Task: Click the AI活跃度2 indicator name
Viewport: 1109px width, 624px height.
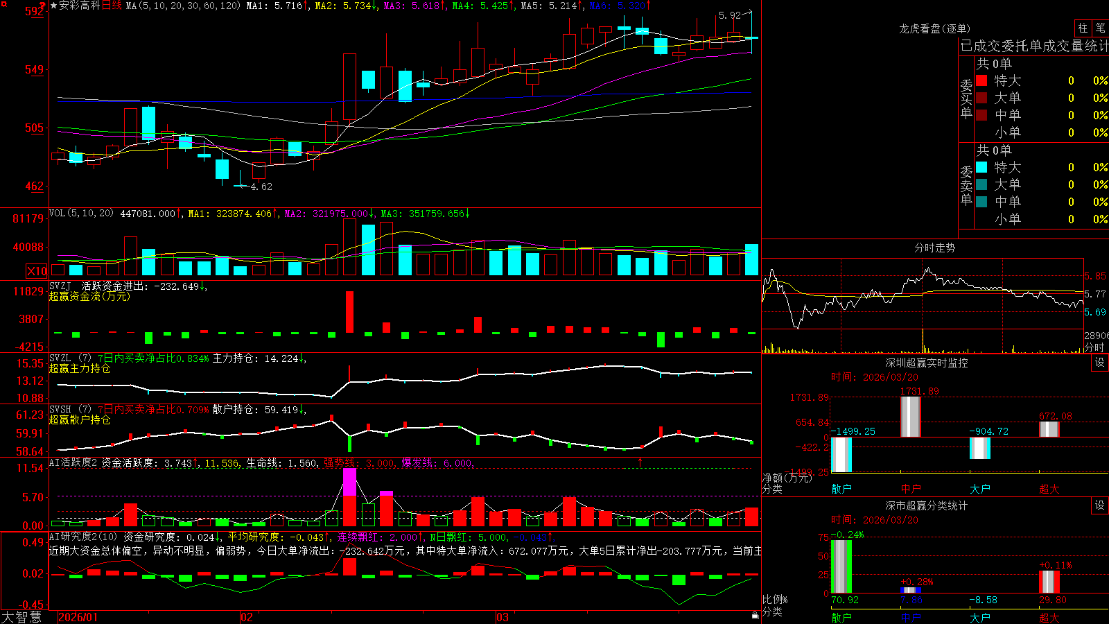Action: coord(73,462)
